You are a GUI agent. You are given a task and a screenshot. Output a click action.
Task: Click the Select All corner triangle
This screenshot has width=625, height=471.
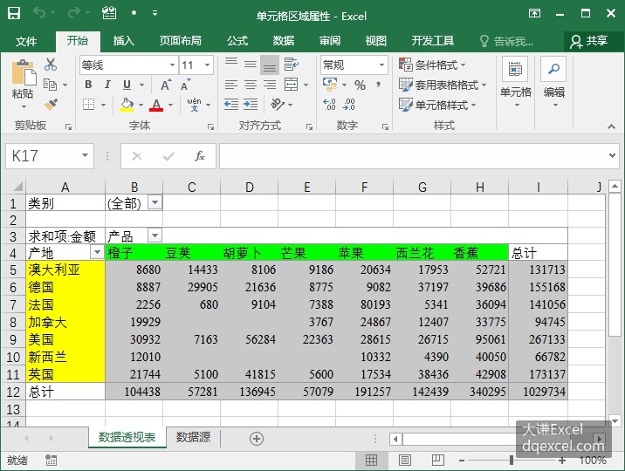18,187
